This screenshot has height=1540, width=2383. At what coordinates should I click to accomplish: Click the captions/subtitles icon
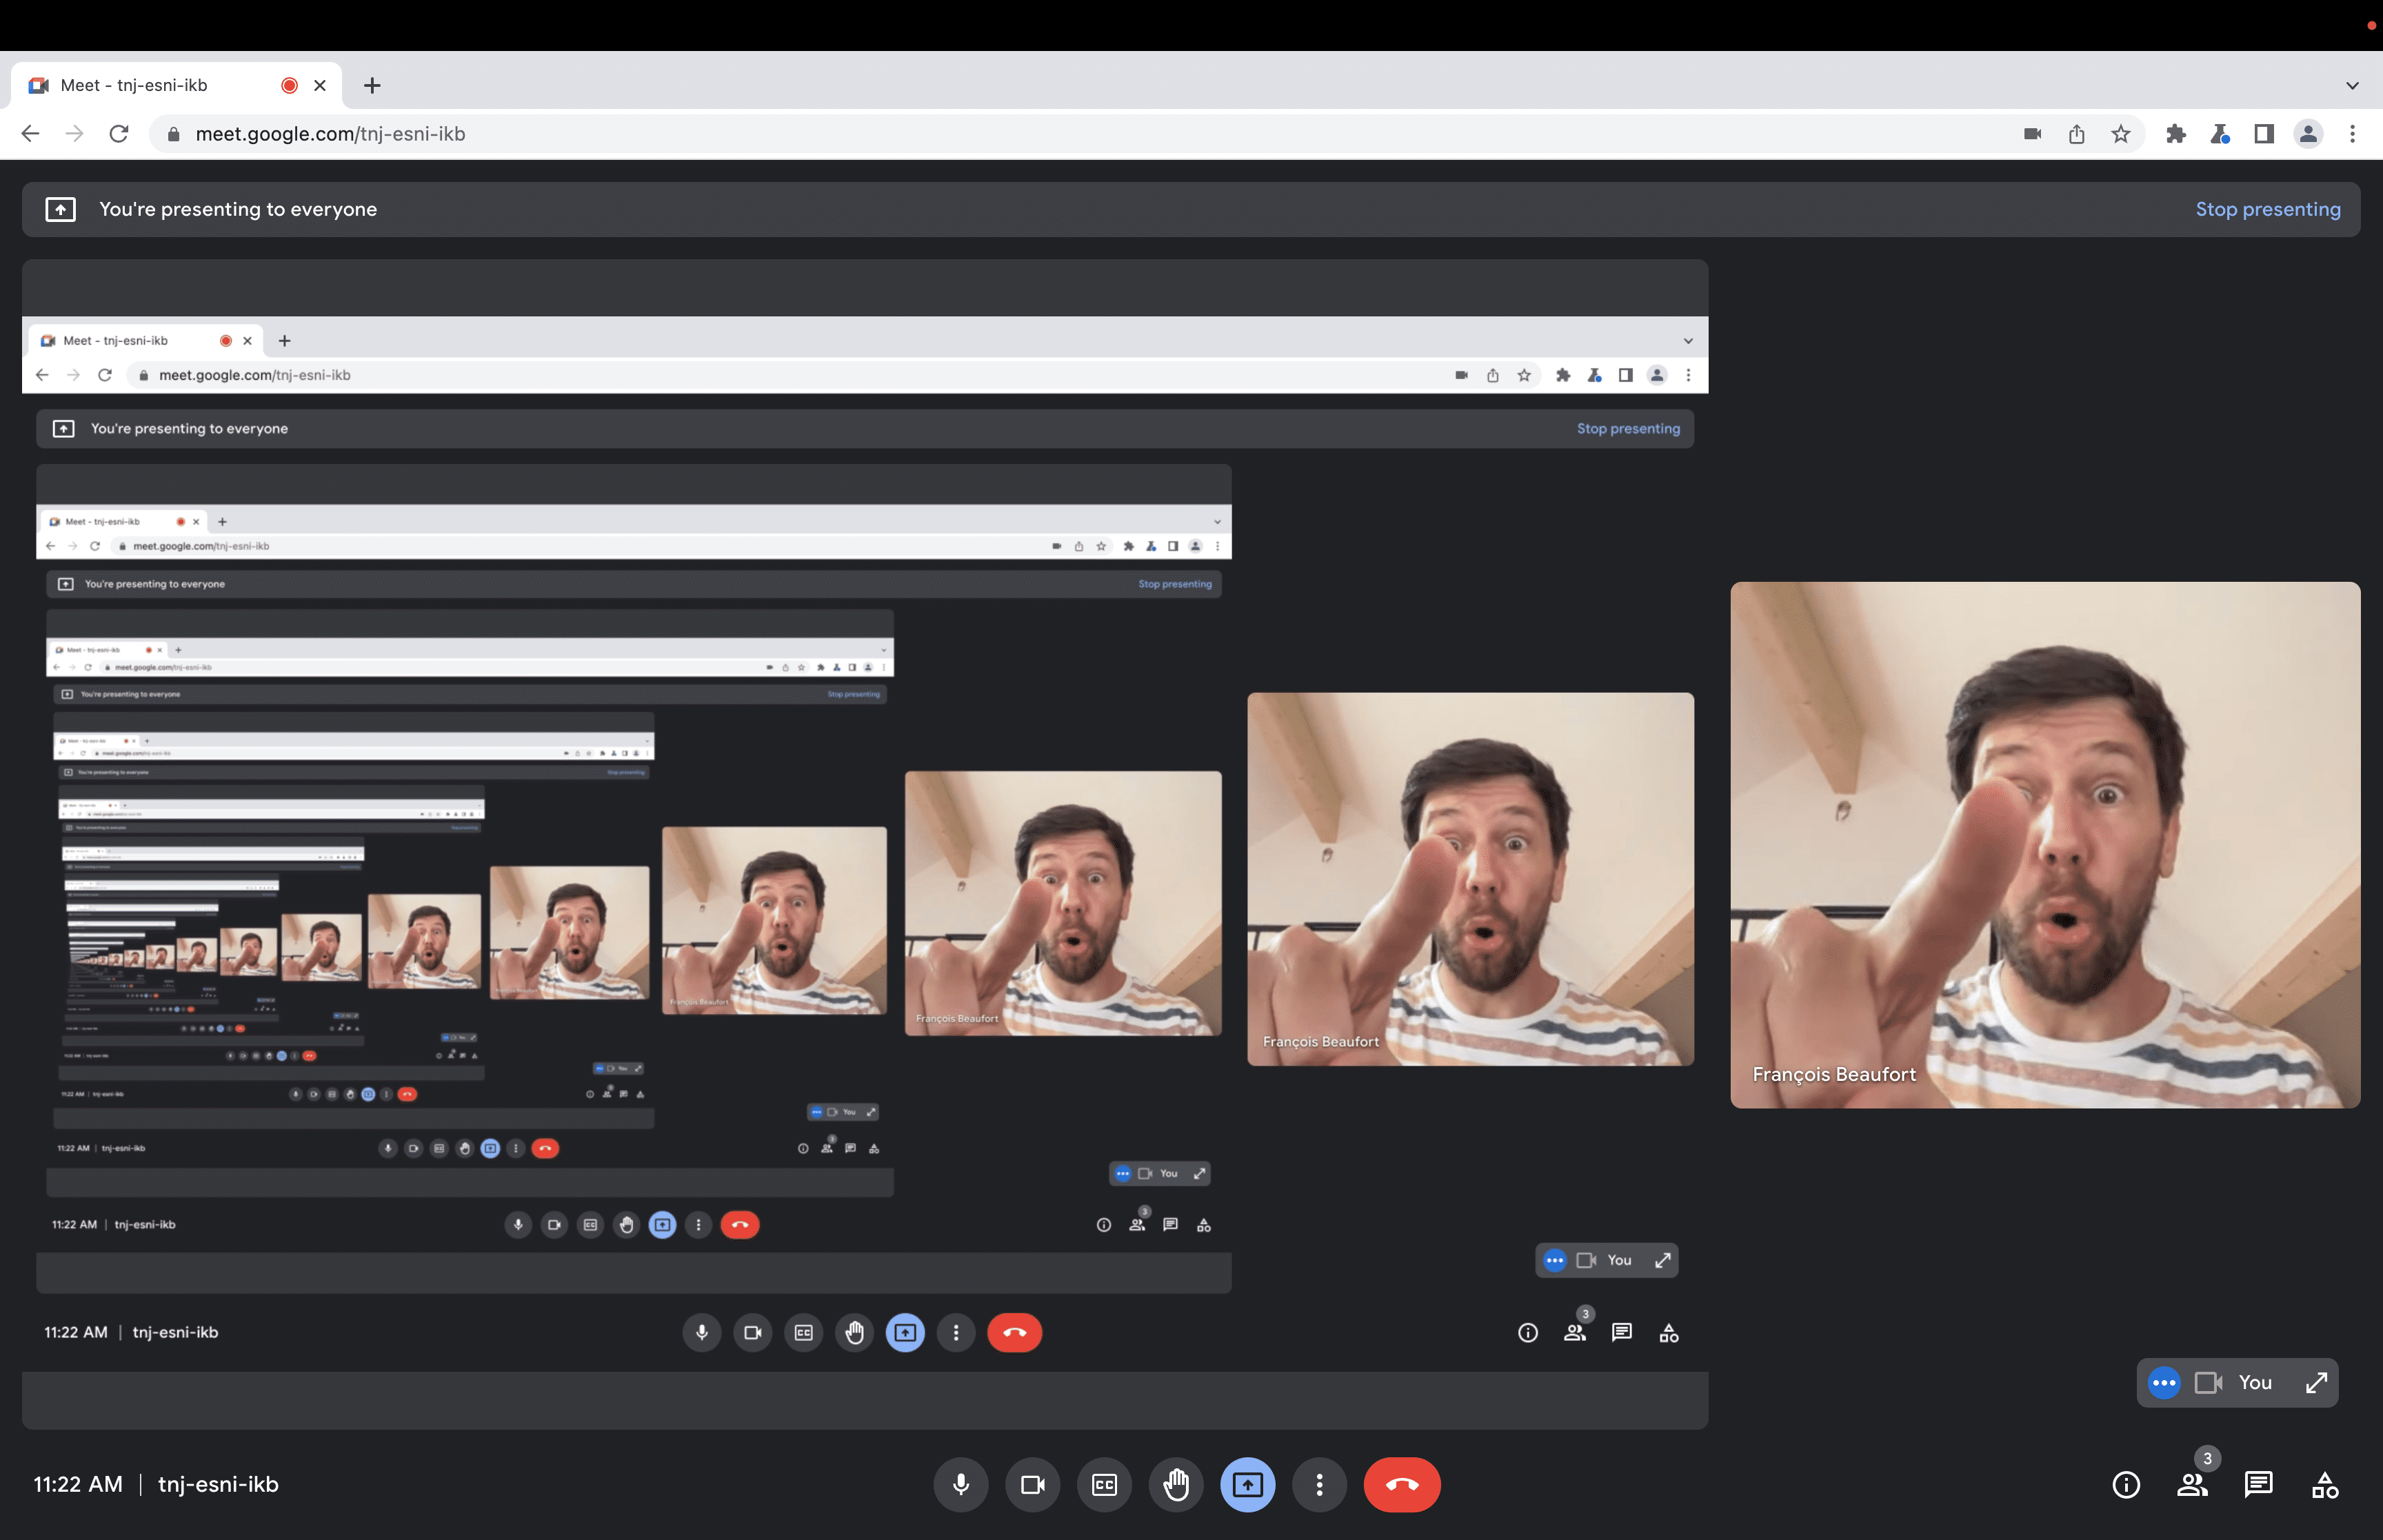pyautogui.click(x=1105, y=1484)
